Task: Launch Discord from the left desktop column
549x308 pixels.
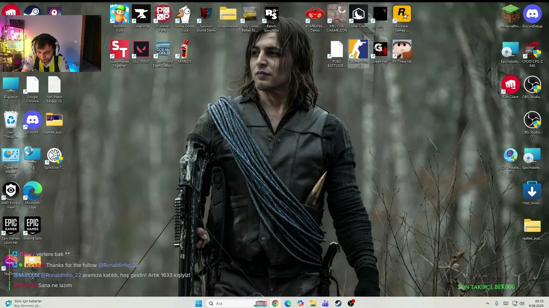Action: pyautogui.click(x=33, y=123)
